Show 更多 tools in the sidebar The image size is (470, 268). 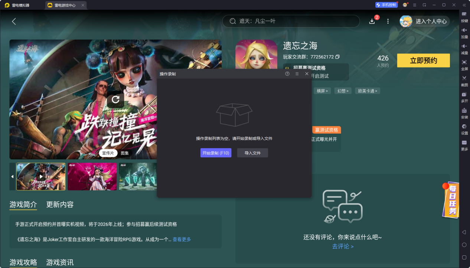tap(464, 145)
